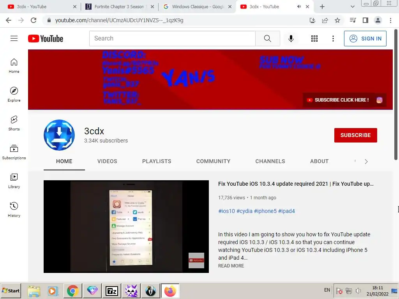Open Subscriptions in the sidebar

pos(14,152)
